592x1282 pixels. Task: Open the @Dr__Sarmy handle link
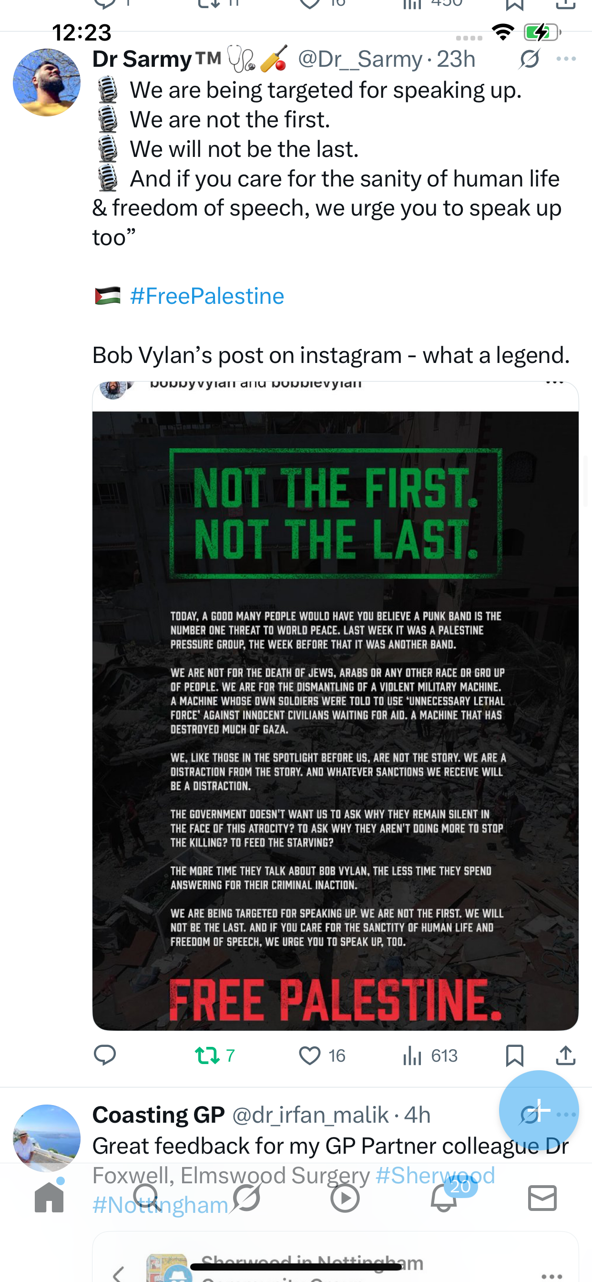360,59
